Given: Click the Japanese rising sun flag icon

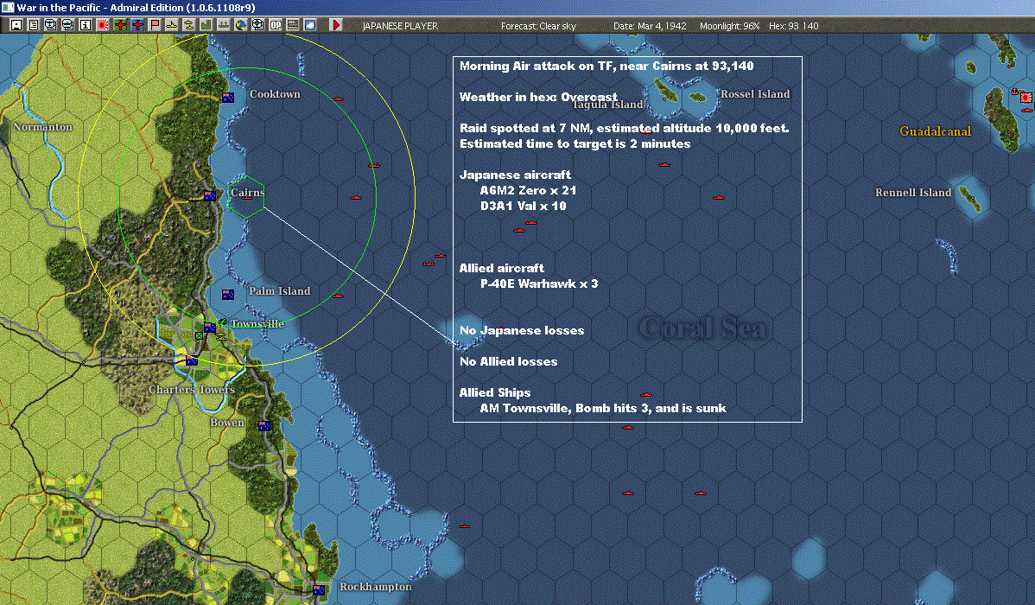Looking at the screenshot, I should [x=102, y=25].
